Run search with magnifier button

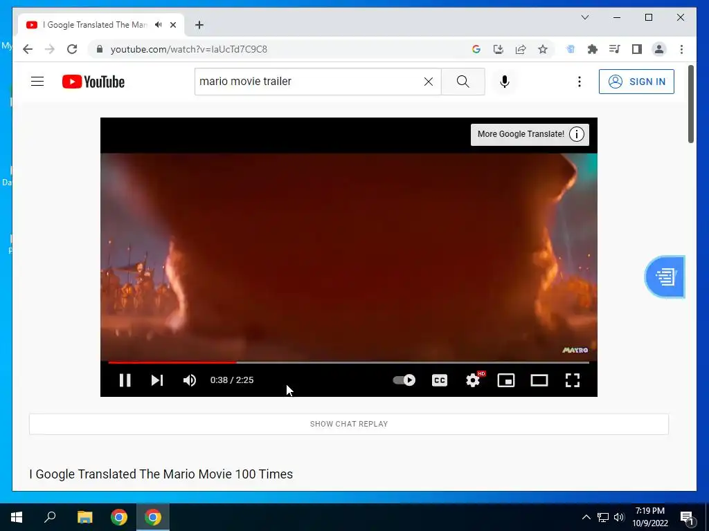[x=463, y=82]
